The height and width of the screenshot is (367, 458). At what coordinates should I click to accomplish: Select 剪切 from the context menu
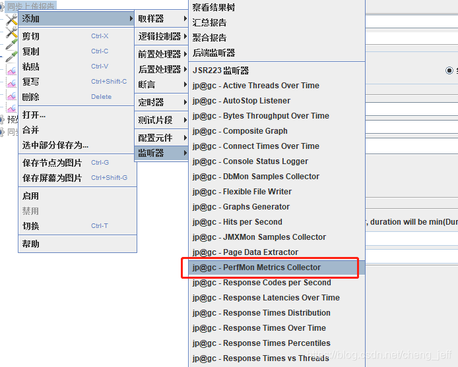click(77, 36)
